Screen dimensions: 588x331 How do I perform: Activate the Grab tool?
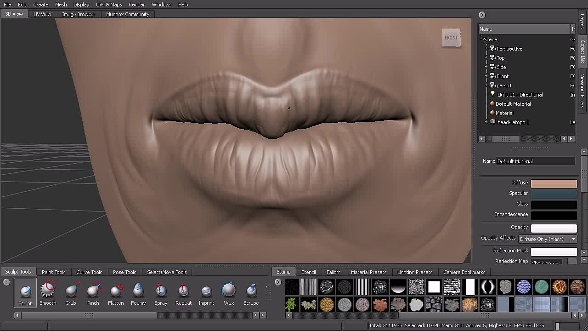coord(70,293)
